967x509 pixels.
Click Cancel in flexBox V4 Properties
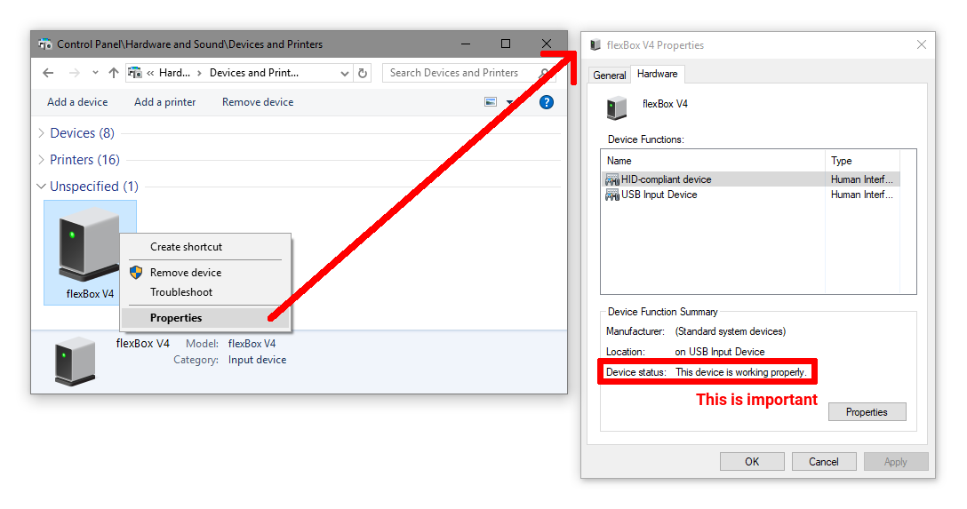coord(824,462)
